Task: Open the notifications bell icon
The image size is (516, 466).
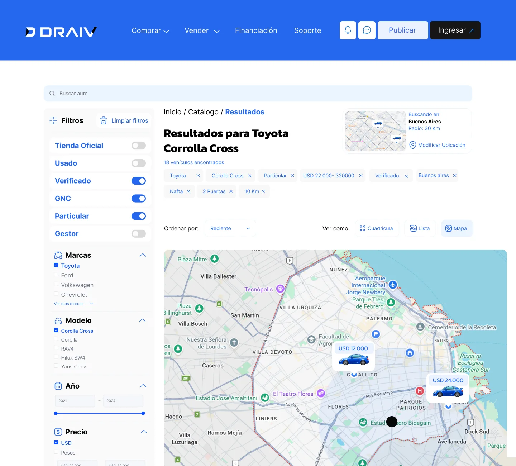Action: (x=348, y=30)
